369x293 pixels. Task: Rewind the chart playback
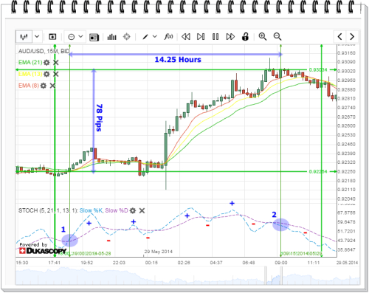tap(186, 37)
